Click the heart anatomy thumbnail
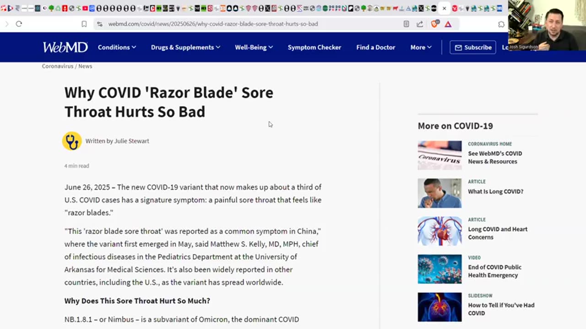 point(439,231)
